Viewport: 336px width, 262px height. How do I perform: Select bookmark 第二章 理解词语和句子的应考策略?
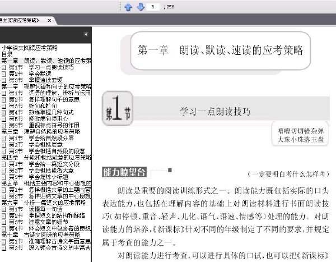pyautogui.click(x=46, y=86)
